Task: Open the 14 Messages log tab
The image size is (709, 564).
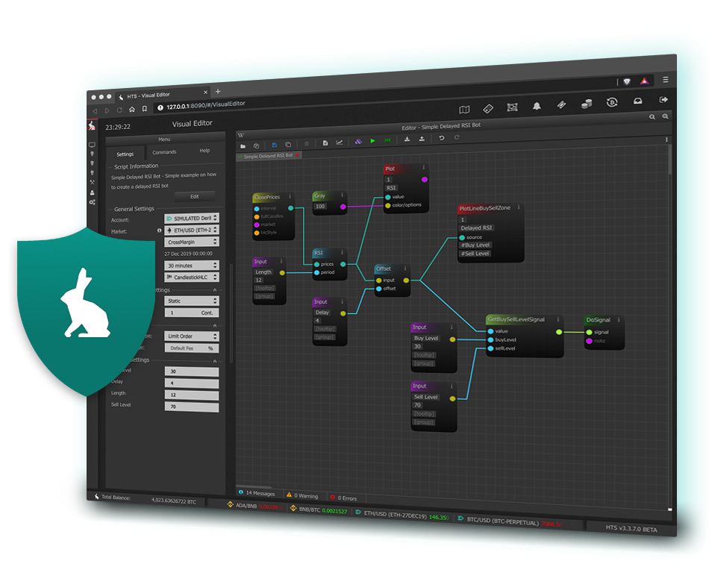Action: [x=257, y=493]
